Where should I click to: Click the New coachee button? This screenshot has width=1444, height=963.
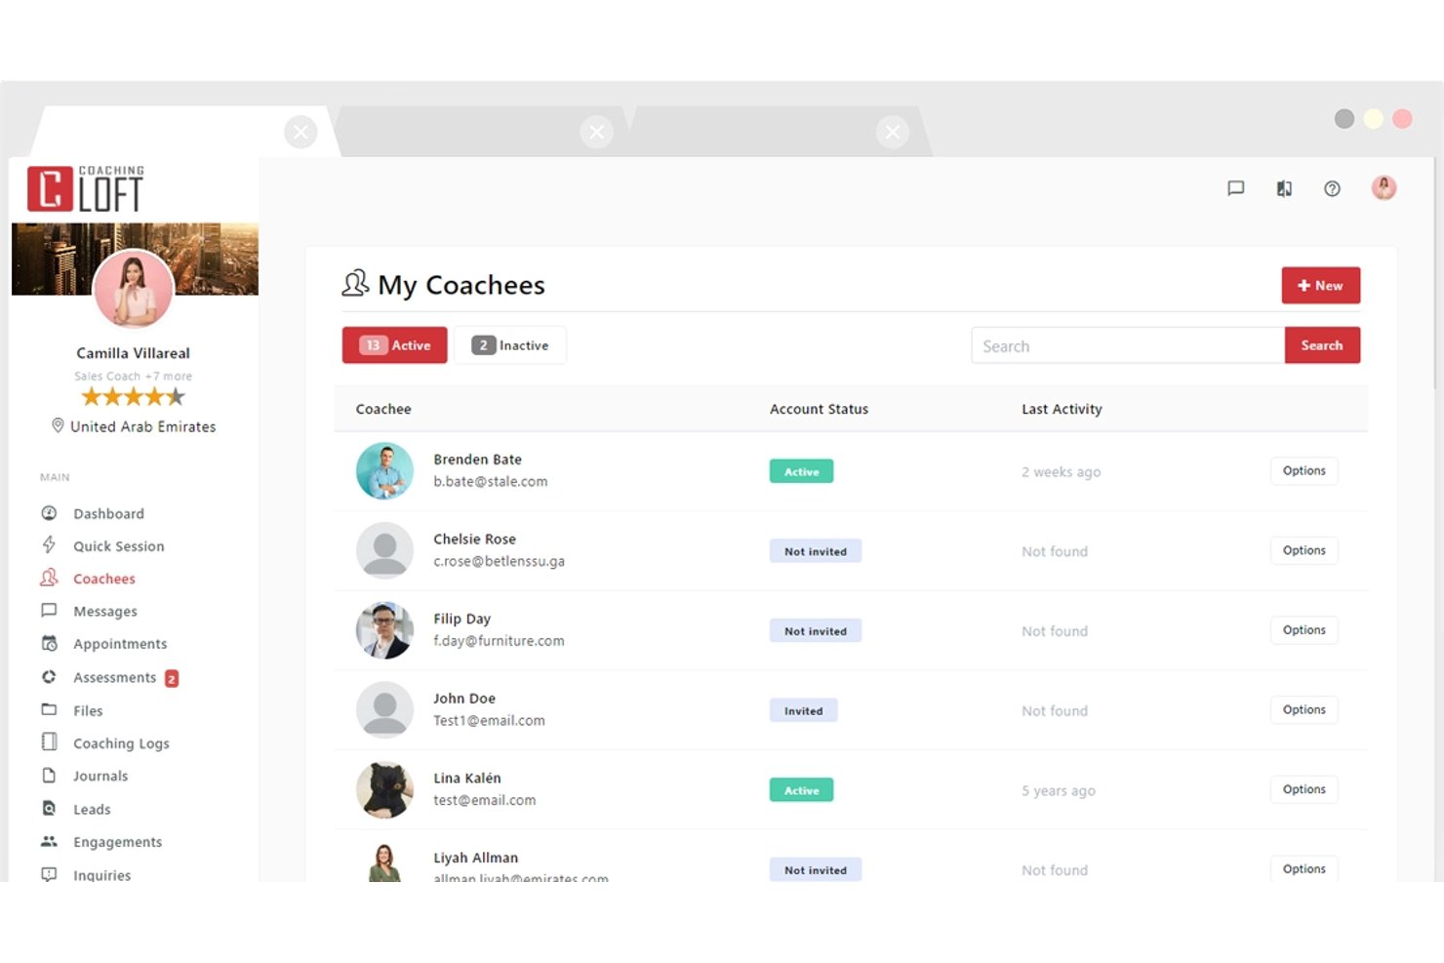1320,286
